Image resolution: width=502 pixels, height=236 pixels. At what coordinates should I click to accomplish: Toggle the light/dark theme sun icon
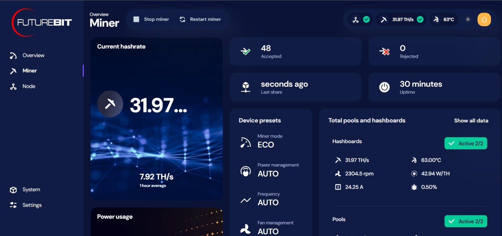pyautogui.click(x=468, y=19)
